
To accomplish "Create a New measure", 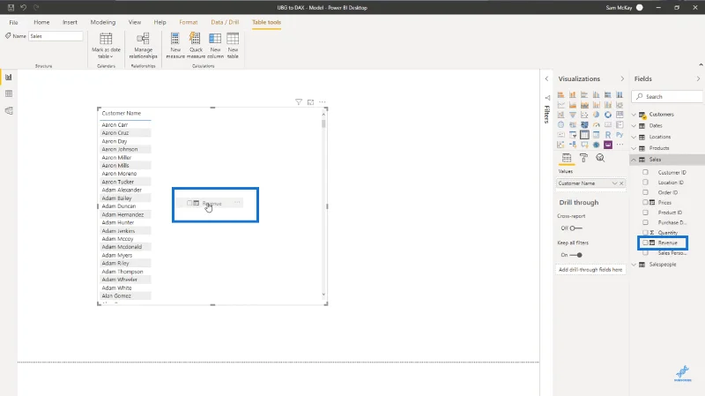I will pyautogui.click(x=175, y=46).
